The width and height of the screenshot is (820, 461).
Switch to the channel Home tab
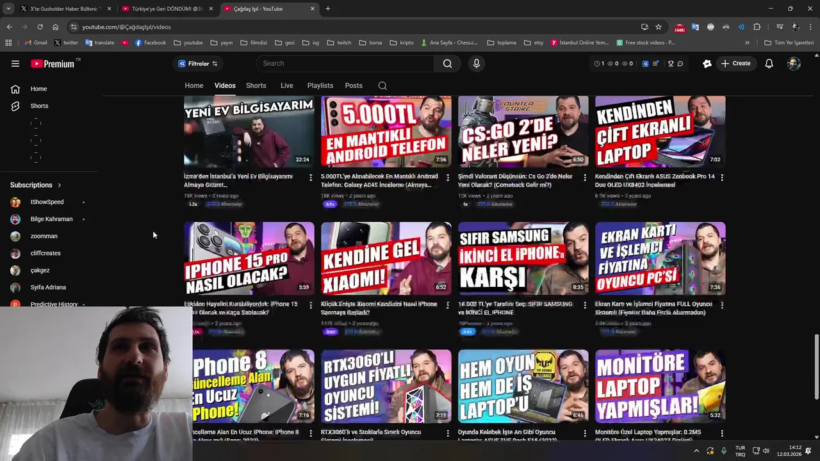(x=194, y=86)
